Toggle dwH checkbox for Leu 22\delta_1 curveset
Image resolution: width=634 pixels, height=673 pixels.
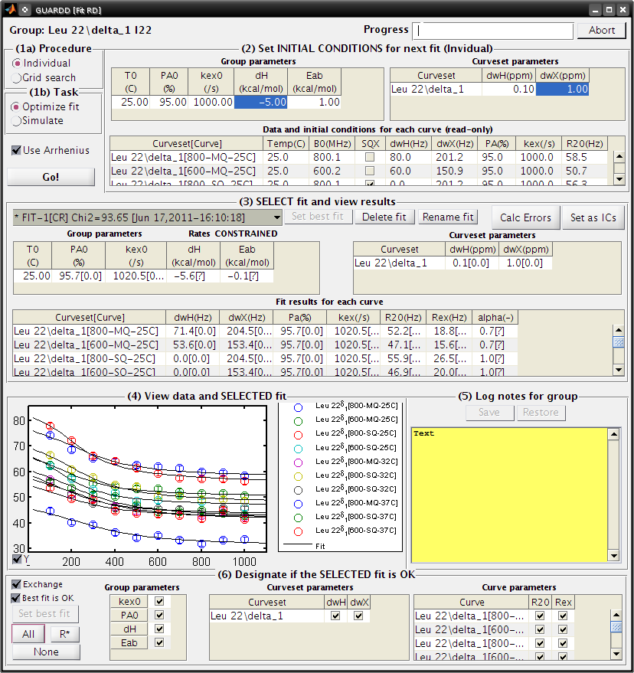tap(335, 616)
